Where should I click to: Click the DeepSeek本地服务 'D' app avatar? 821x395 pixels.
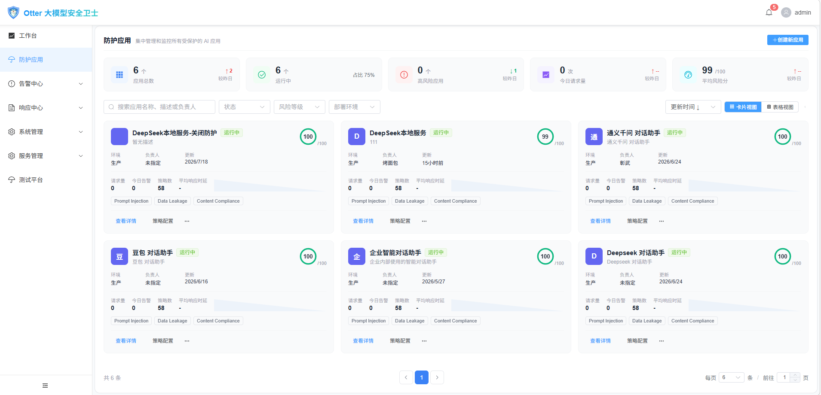click(x=357, y=137)
